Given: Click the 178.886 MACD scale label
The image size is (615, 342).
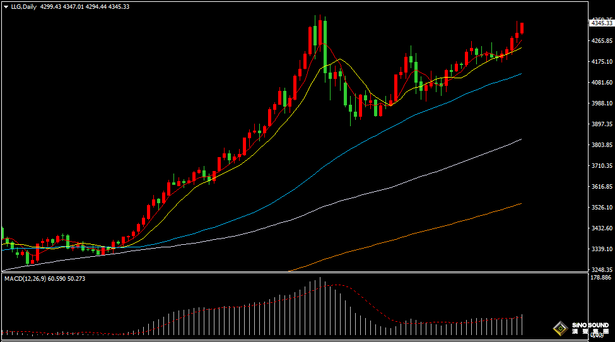Looking at the screenshot, I should click(x=601, y=278).
